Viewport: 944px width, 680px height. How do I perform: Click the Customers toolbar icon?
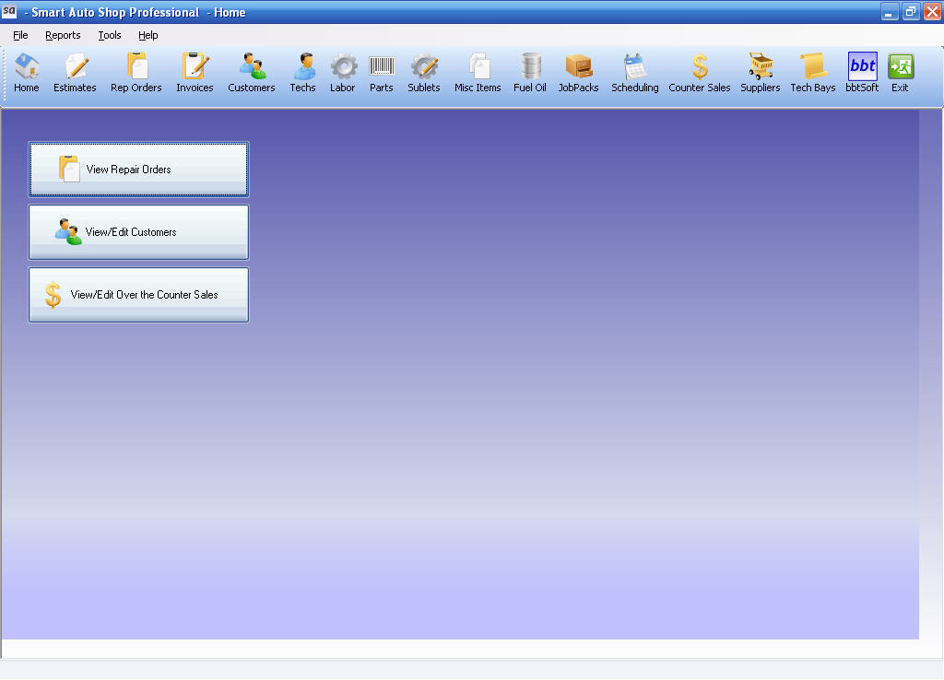252,72
